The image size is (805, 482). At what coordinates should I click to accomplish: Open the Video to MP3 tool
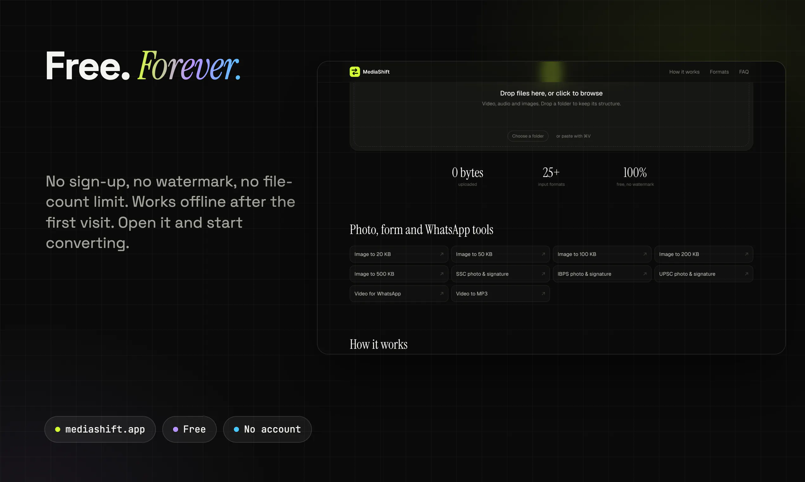point(500,294)
